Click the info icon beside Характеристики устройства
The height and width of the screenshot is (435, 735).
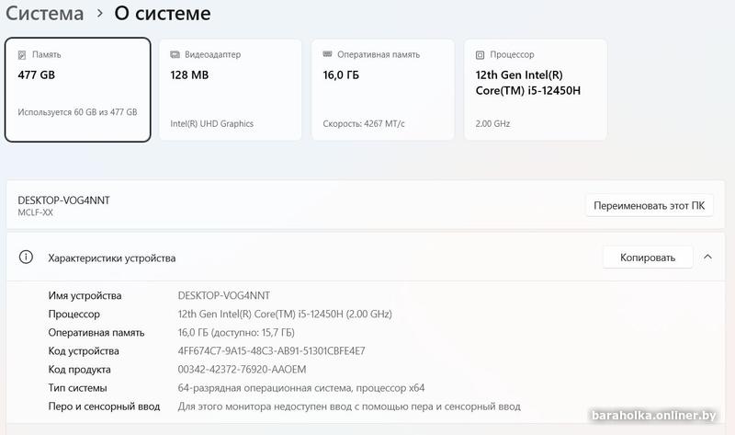click(26, 258)
